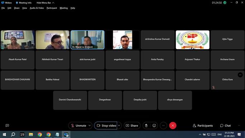The height and width of the screenshot is (138, 245).
Task: Unmute the microphone
Action: 79,125
